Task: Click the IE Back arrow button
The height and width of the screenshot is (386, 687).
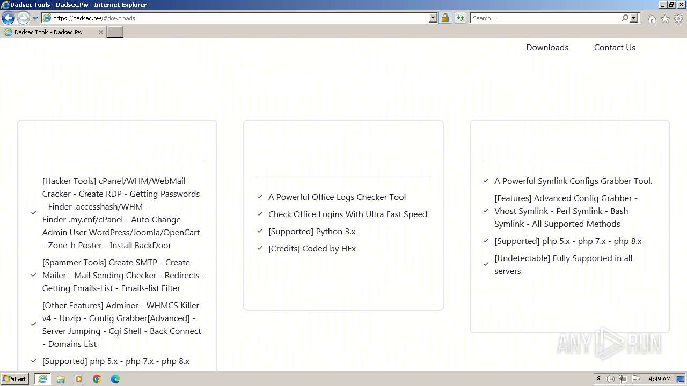Action: coord(8,18)
